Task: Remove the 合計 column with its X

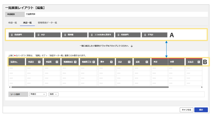Action: pyautogui.click(x=129, y=62)
